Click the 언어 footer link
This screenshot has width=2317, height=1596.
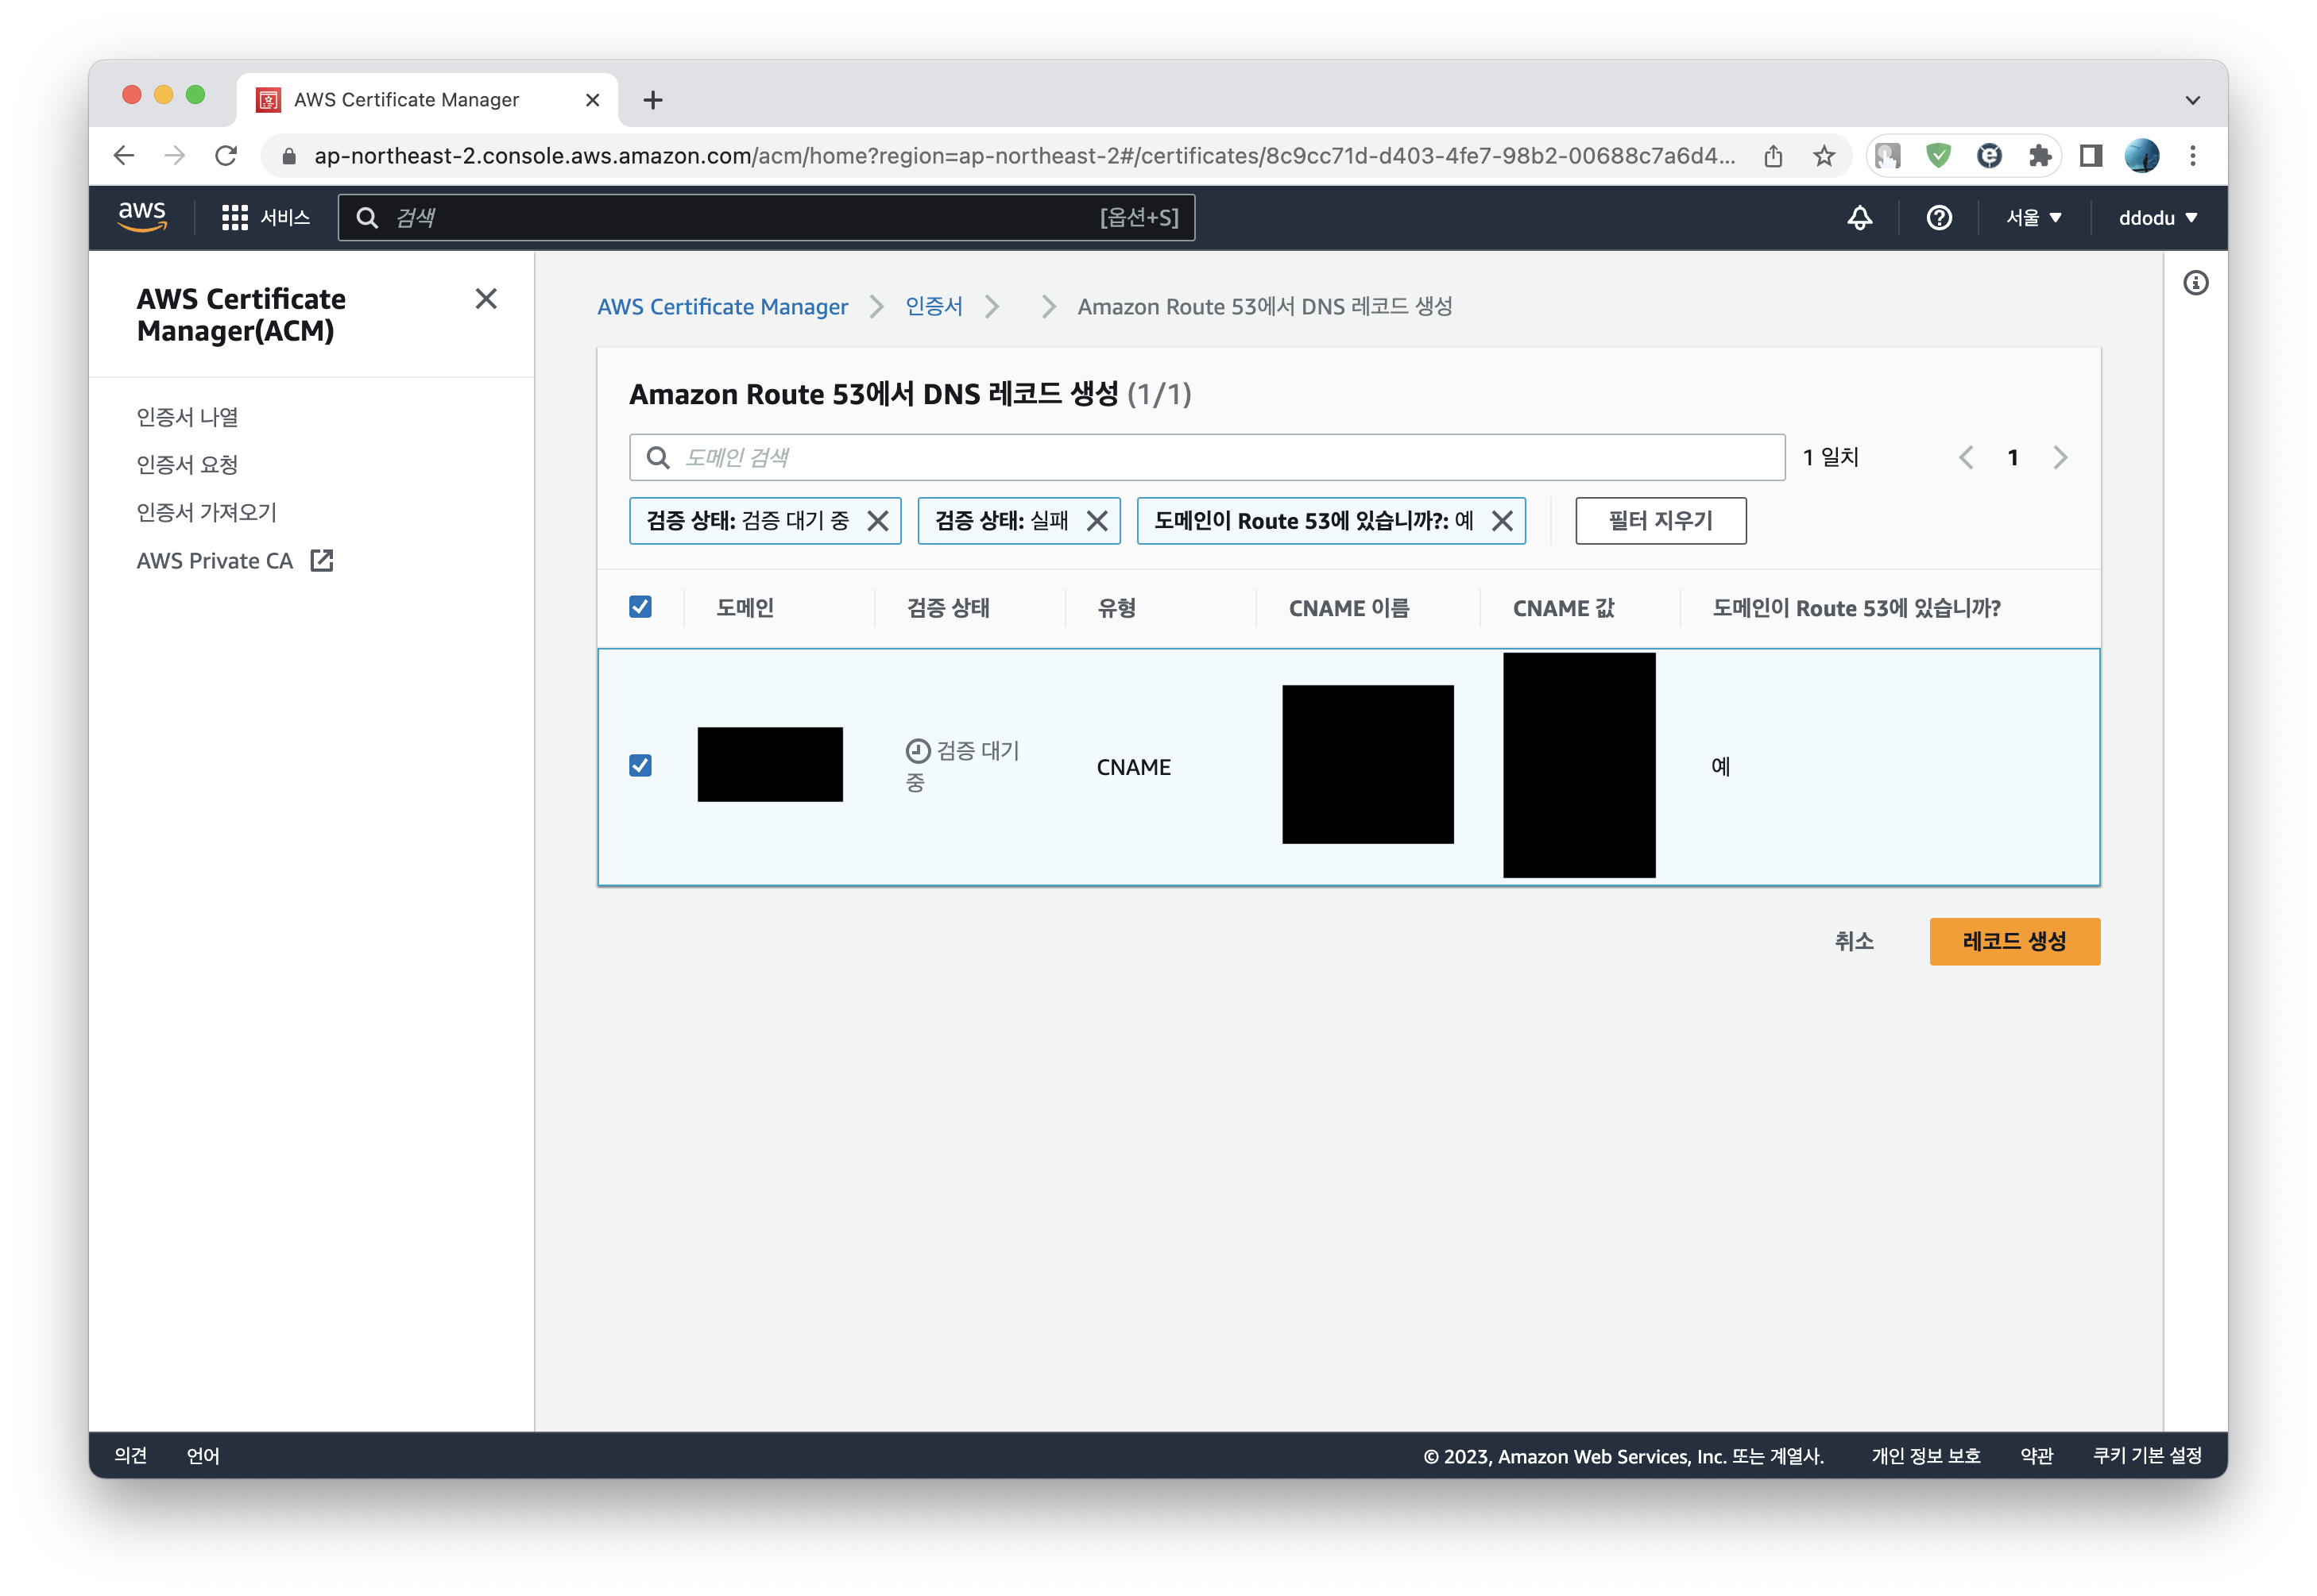203,1455
